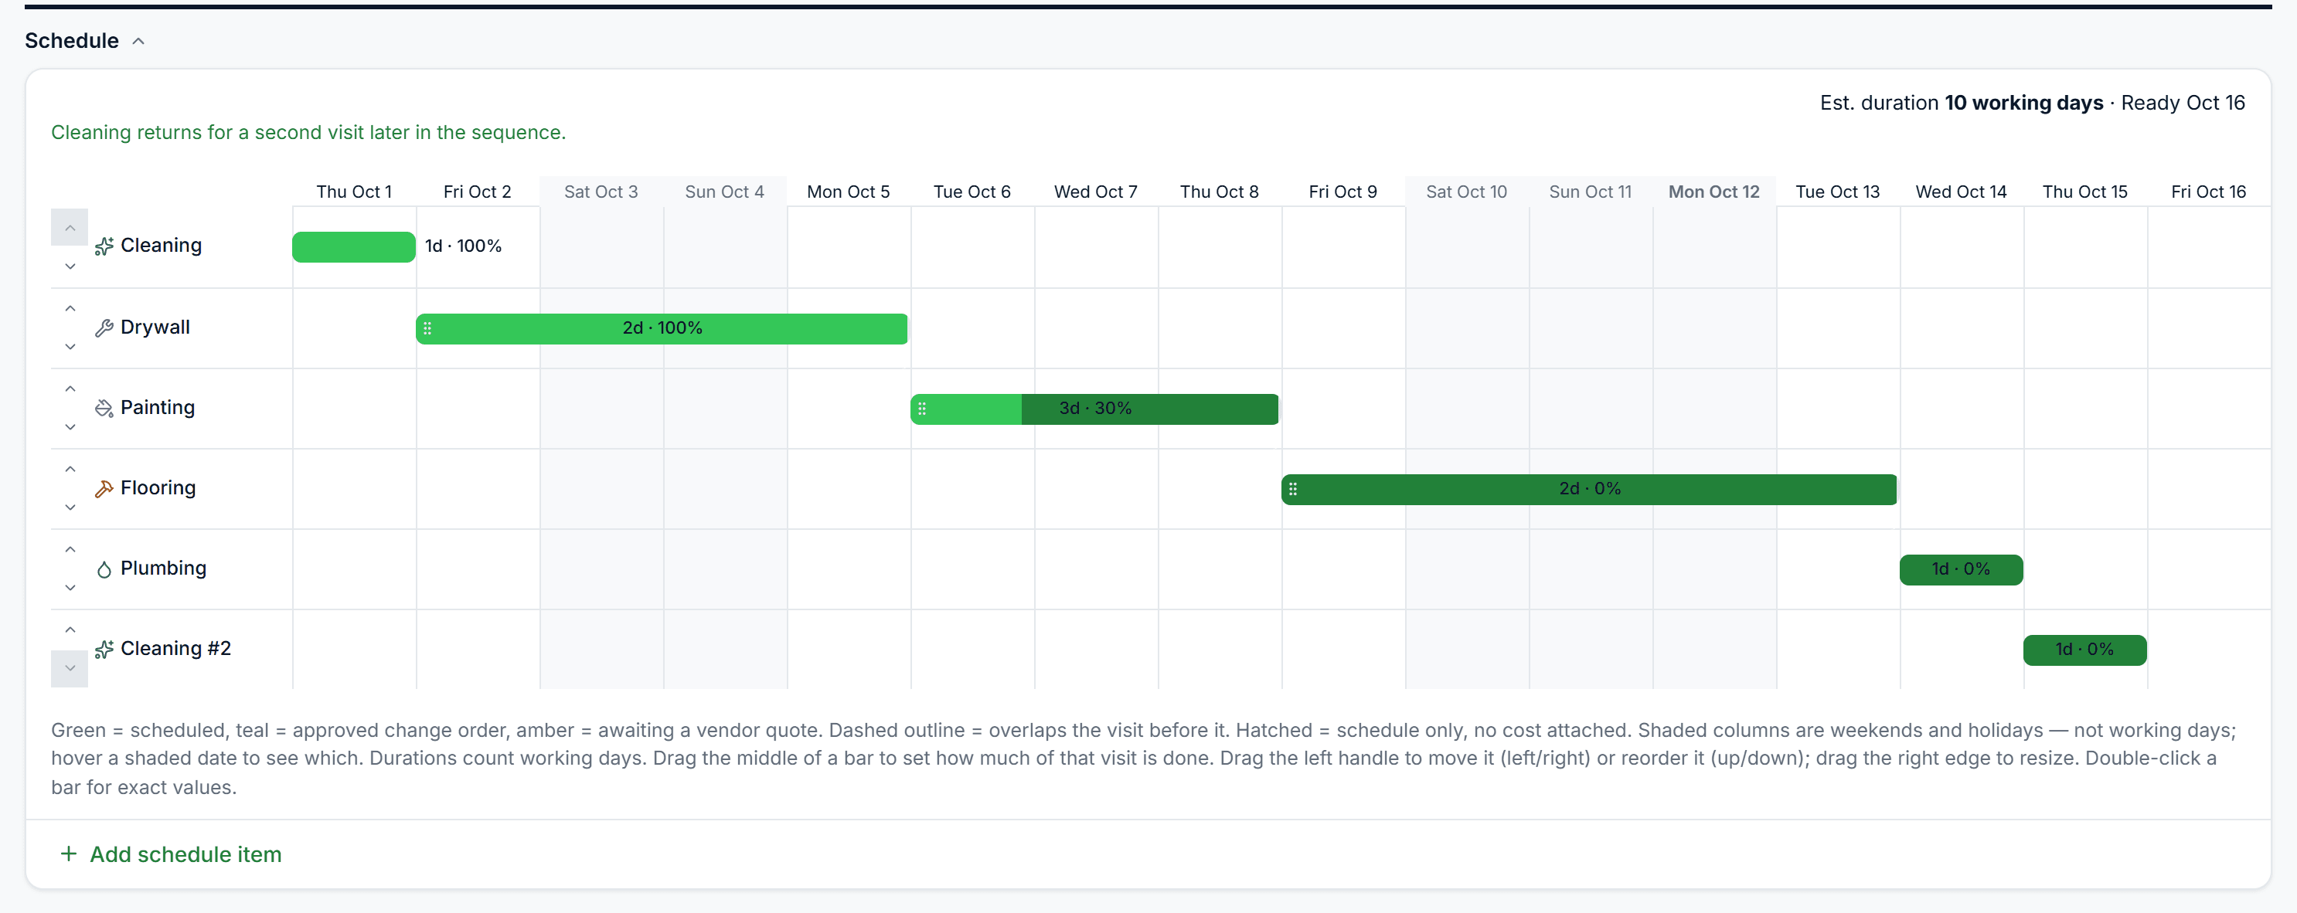Screen dimensions: 2297x913
Task: Click shaded Sun Oct 4 date header
Action: point(724,192)
